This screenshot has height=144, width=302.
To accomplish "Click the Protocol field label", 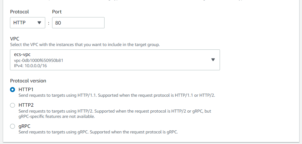I will click(x=19, y=12).
